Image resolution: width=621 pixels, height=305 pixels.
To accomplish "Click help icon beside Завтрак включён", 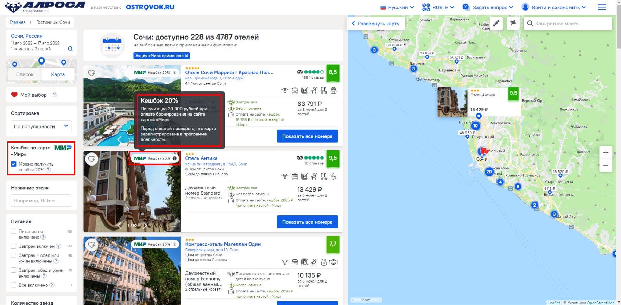I will pos(58,246).
